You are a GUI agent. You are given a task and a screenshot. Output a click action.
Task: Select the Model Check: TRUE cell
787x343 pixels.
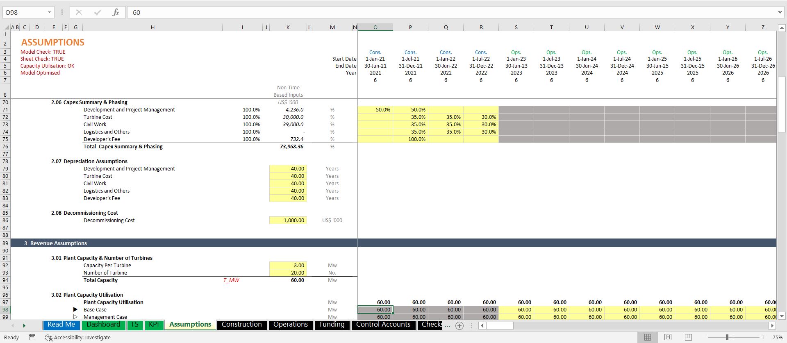tap(43, 52)
